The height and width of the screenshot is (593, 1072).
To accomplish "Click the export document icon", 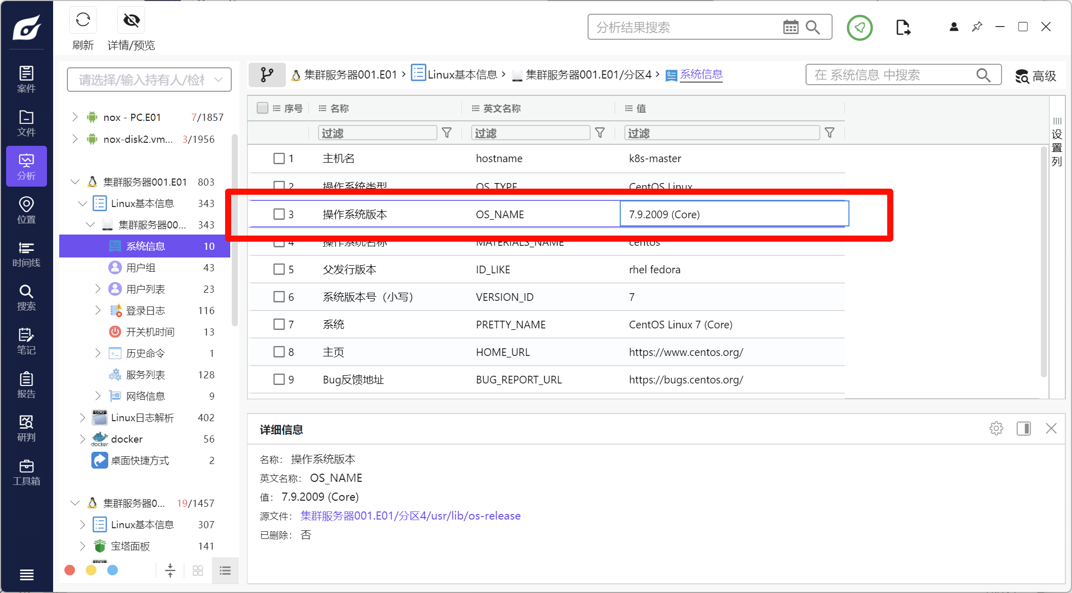I will point(903,28).
